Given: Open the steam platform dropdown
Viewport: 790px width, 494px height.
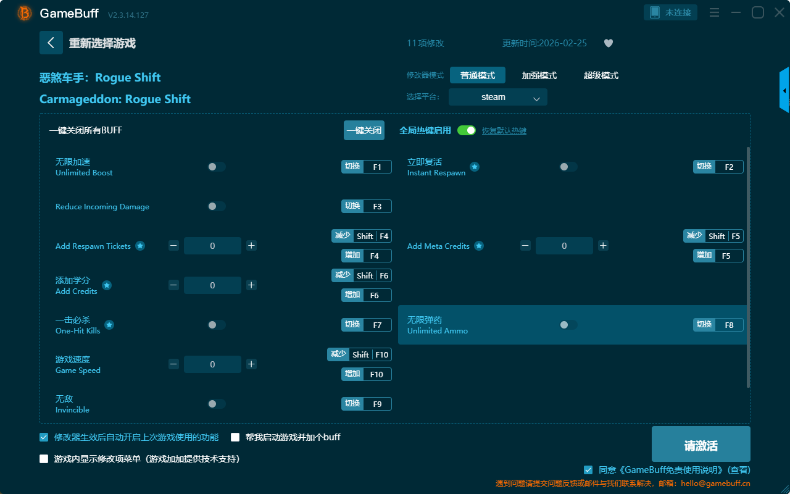Looking at the screenshot, I should click(497, 97).
